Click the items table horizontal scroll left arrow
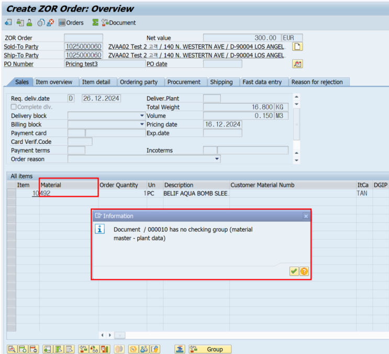 (x=103, y=335)
